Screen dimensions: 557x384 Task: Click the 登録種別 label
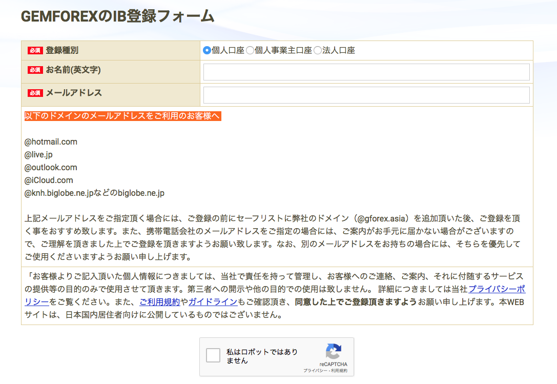click(x=62, y=50)
